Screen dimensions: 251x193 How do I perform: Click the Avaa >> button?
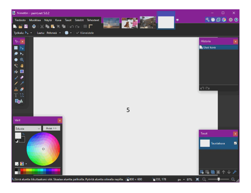click(x=51, y=128)
